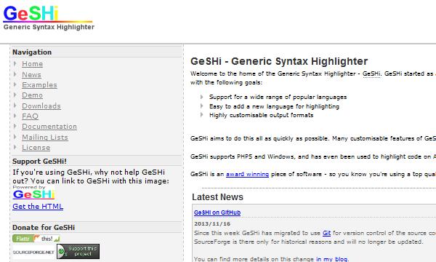Click the arrow bullet beside License
Screen dimensions: 436x262
[x=15, y=147]
